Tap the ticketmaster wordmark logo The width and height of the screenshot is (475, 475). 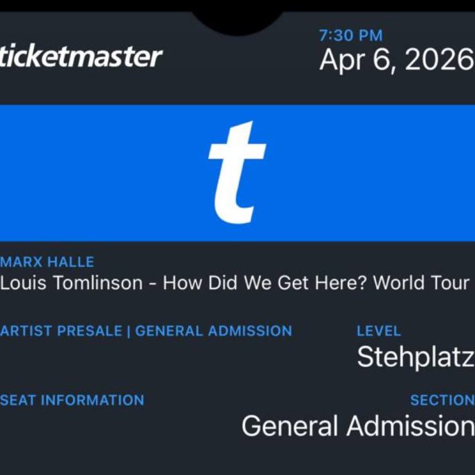pos(81,56)
